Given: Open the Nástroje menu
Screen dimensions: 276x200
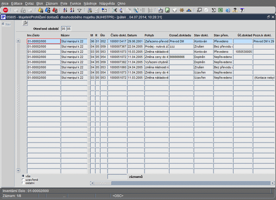Looking at the screenshot, I should 90,3.
